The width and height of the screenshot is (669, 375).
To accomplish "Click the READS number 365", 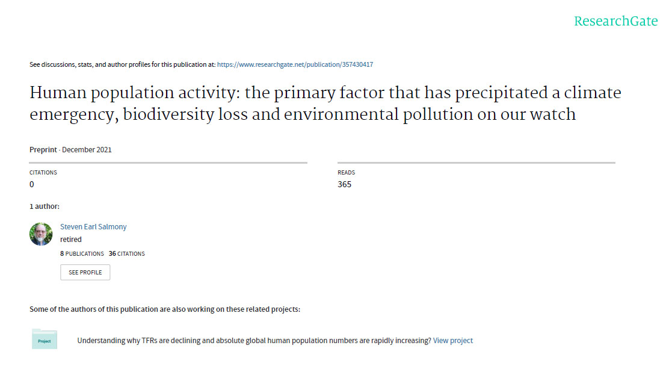I will point(344,185).
